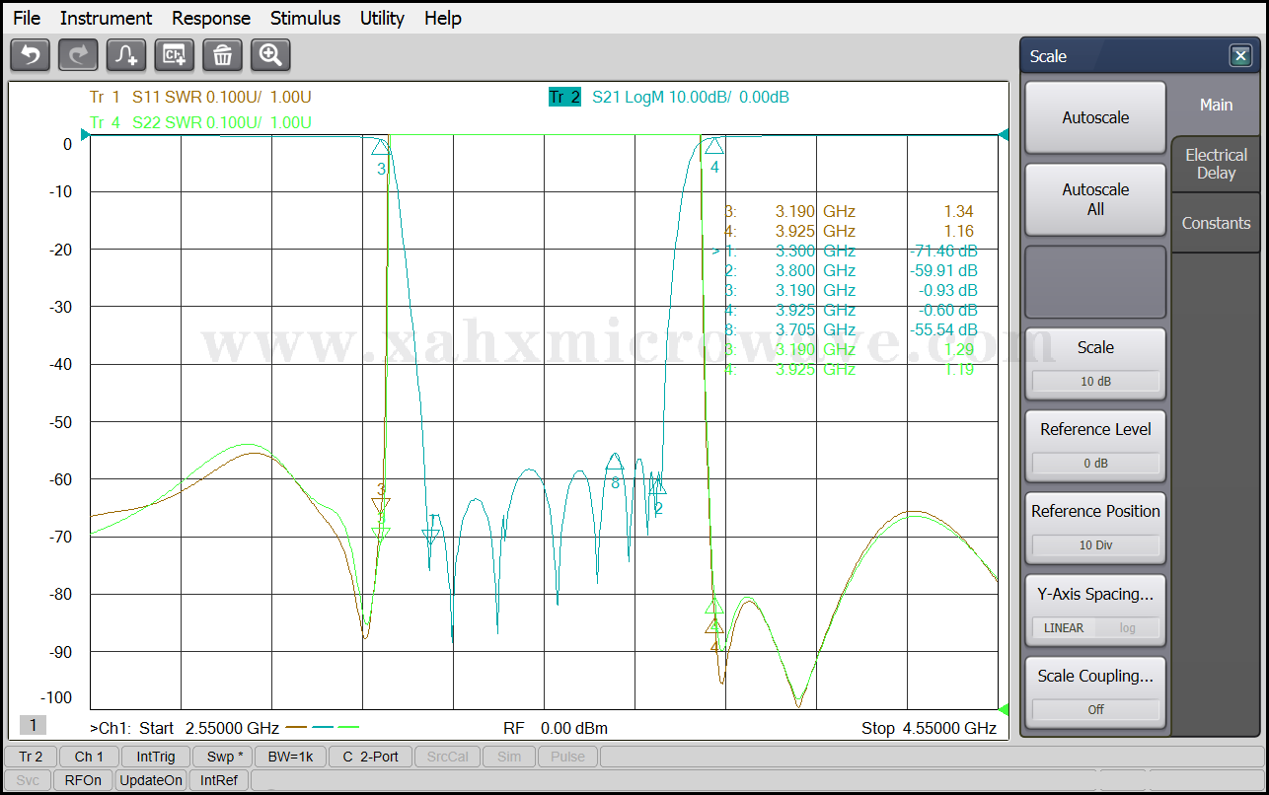Open the Instrument menu
The image size is (1269, 795).
(x=106, y=18)
